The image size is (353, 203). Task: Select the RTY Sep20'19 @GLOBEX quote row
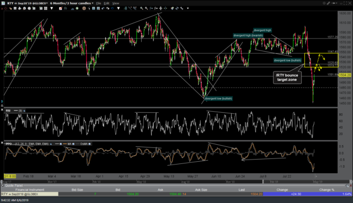tap(176, 194)
